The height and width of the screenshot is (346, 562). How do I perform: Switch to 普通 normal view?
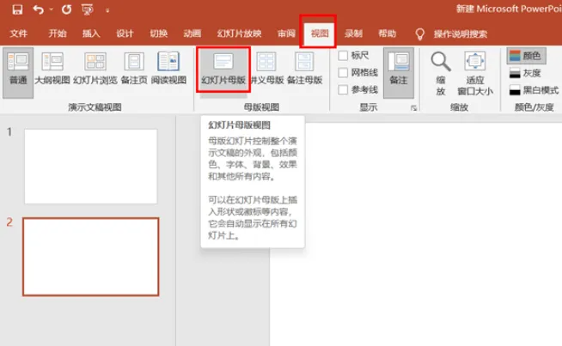pos(18,72)
